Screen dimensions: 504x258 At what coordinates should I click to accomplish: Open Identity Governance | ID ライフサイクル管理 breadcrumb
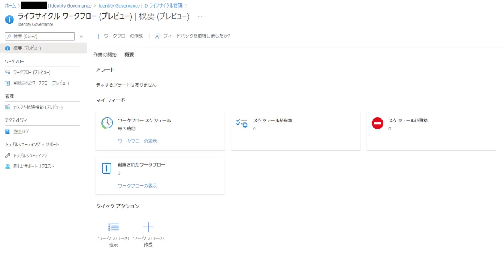pos(140,5)
